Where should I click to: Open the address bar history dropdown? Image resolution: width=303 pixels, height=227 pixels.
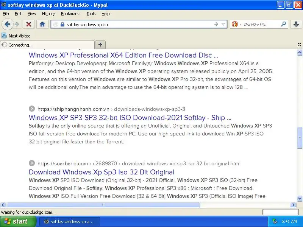[x=223, y=24]
